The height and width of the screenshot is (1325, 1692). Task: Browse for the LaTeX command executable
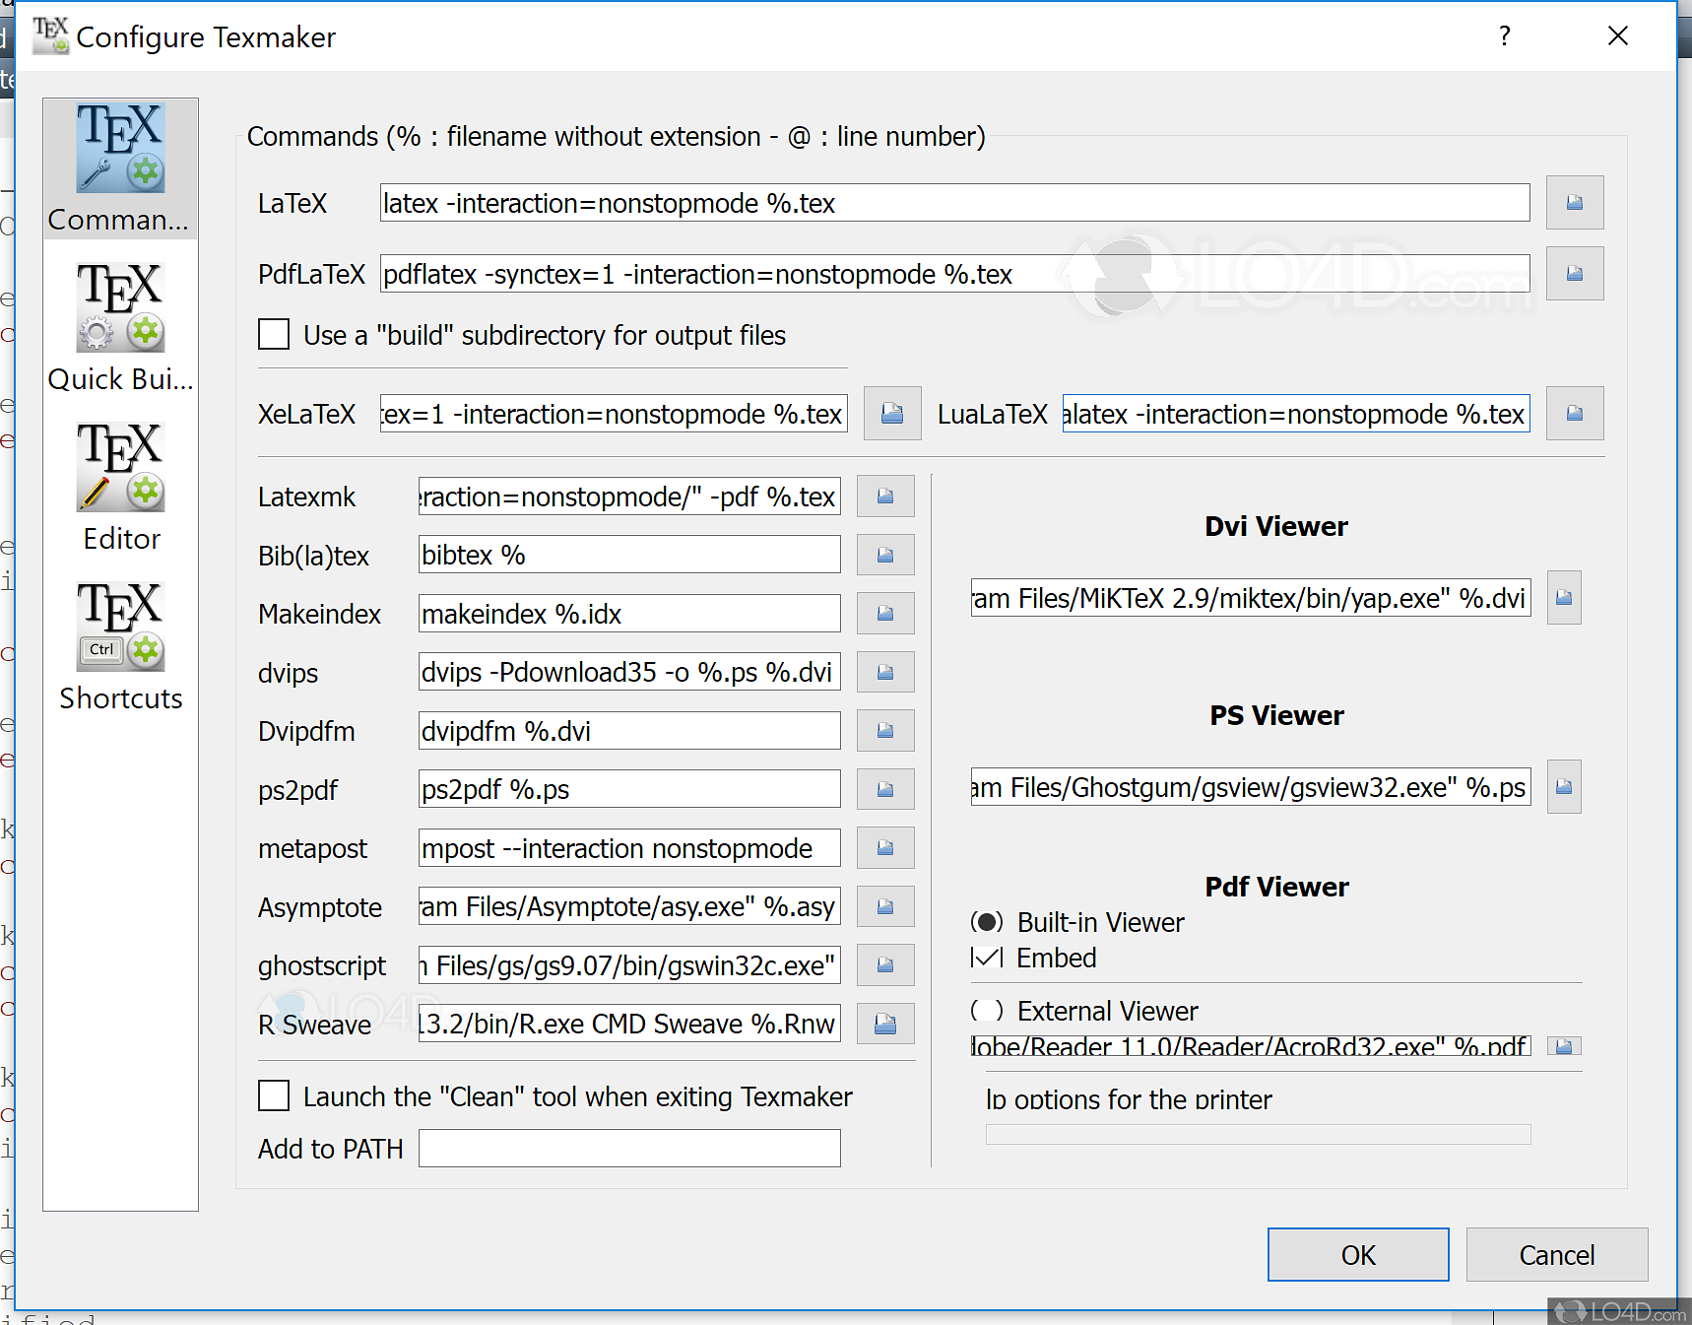coord(1574,203)
